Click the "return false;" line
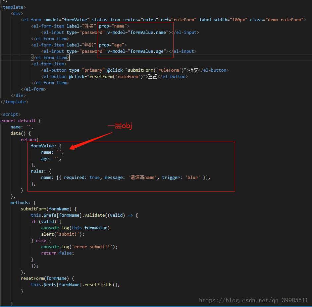The image size is (312, 307). point(58,253)
